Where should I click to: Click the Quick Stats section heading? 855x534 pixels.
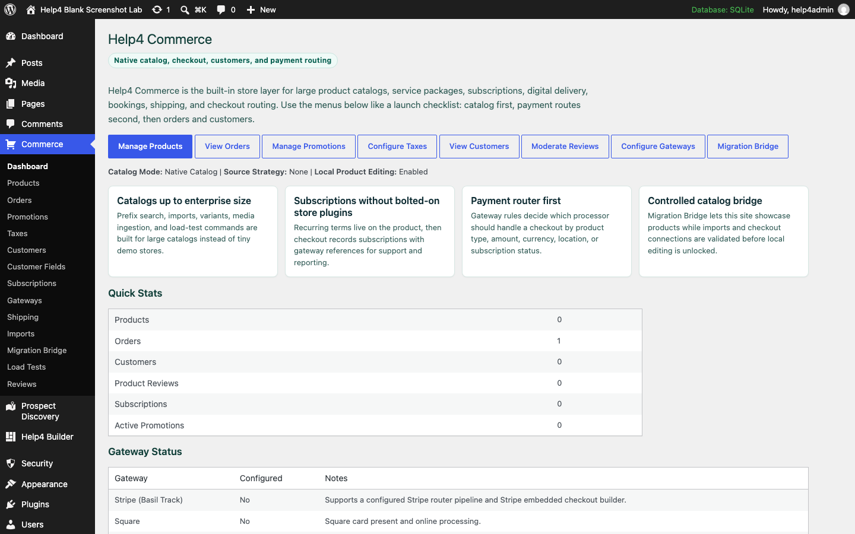pyautogui.click(x=135, y=293)
